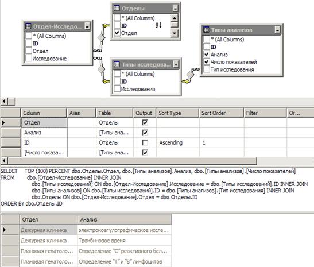Open the Table cell for the Анализ row
314x267 pixels.
pyautogui.click(x=115, y=133)
